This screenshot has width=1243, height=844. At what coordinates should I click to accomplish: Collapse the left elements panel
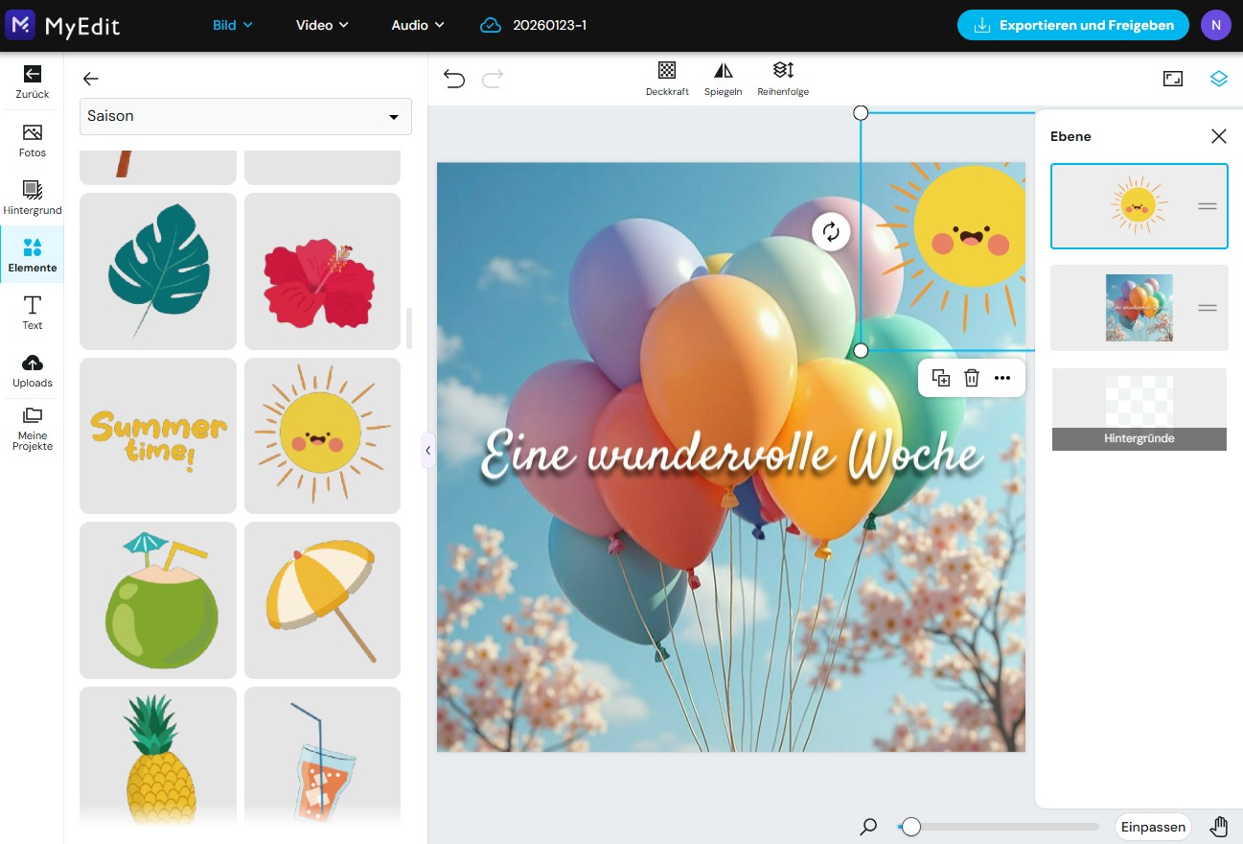[x=427, y=450]
